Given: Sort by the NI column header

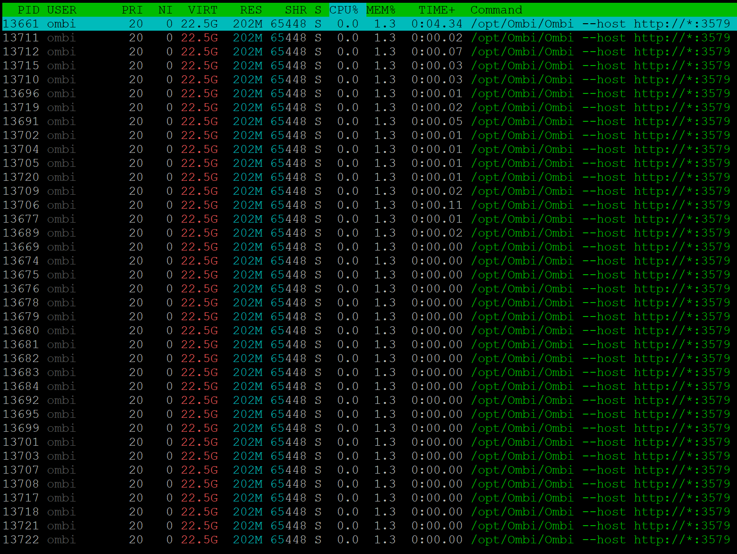Looking at the screenshot, I should 165,10.
